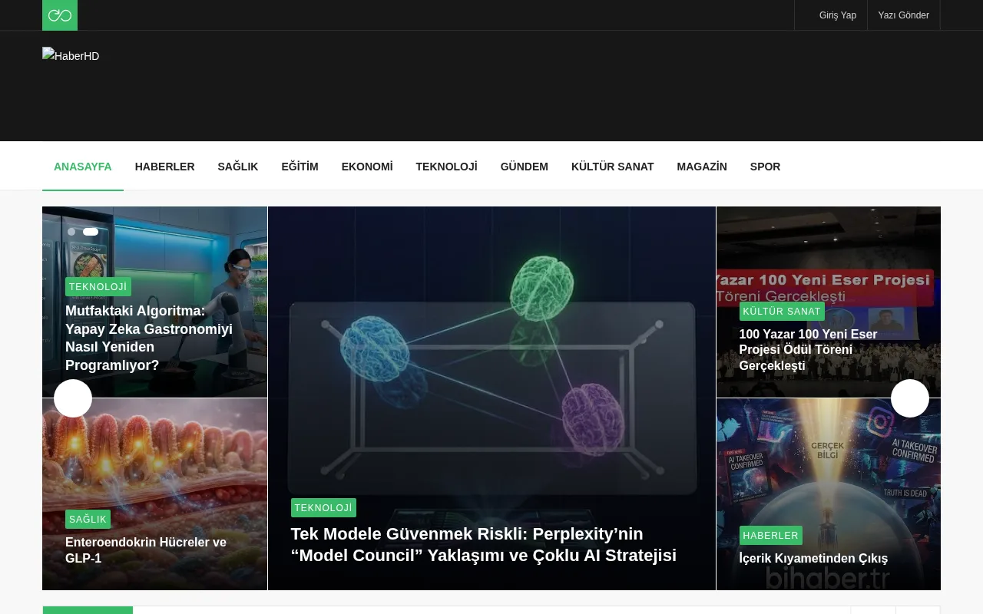Select the first slide indicator dot

71,232
